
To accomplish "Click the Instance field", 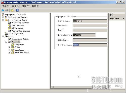I will pyautogui.click(x=90, y=26).
